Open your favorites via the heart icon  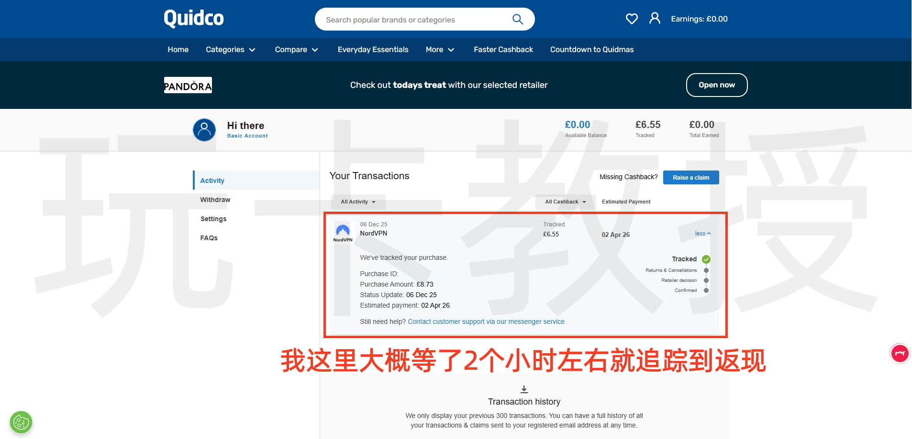(631, 19)
